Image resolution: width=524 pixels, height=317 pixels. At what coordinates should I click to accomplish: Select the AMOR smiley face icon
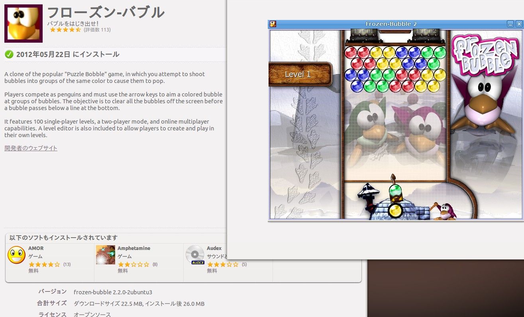click(16, 255)
